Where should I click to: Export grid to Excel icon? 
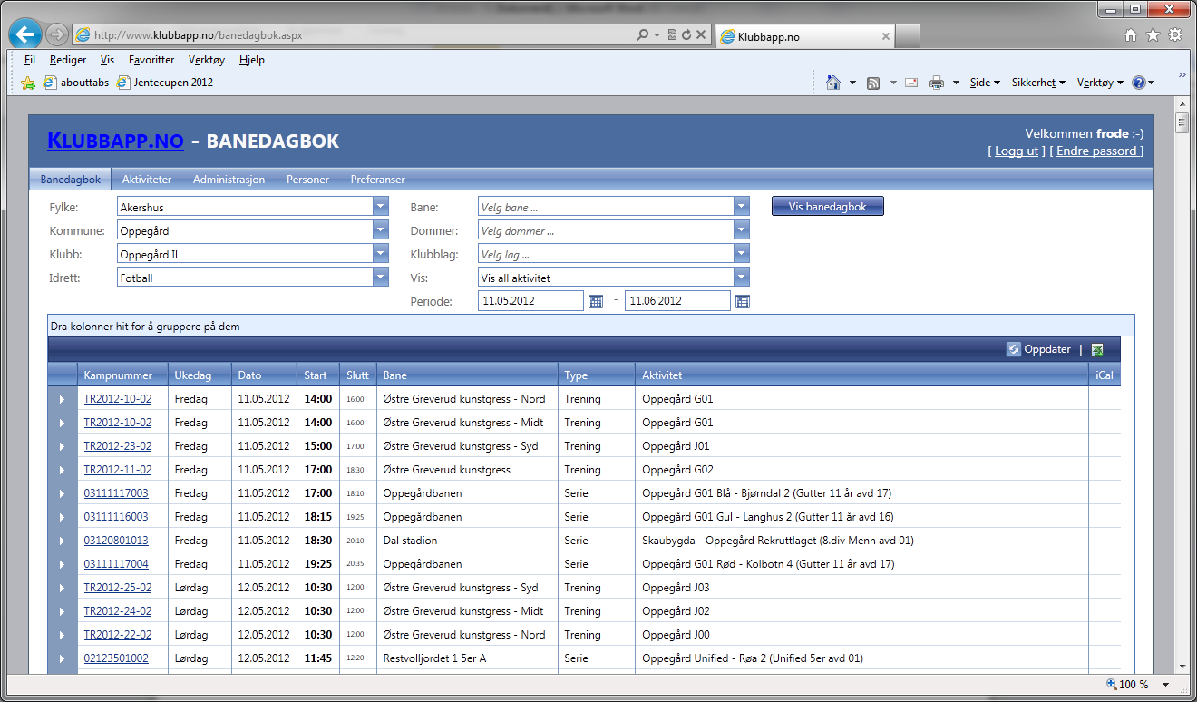1097,349
